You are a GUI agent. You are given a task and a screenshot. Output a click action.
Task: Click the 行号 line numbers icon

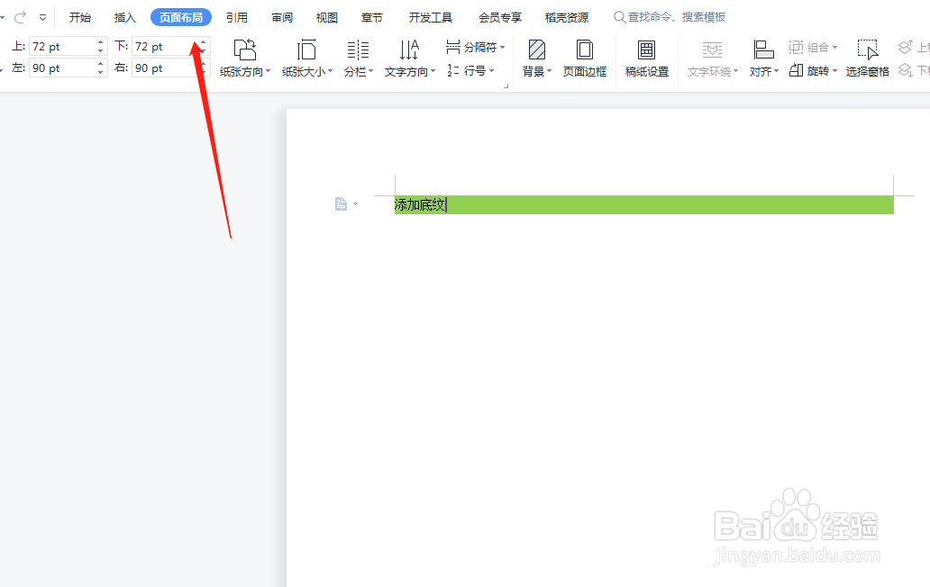point(453,70)
